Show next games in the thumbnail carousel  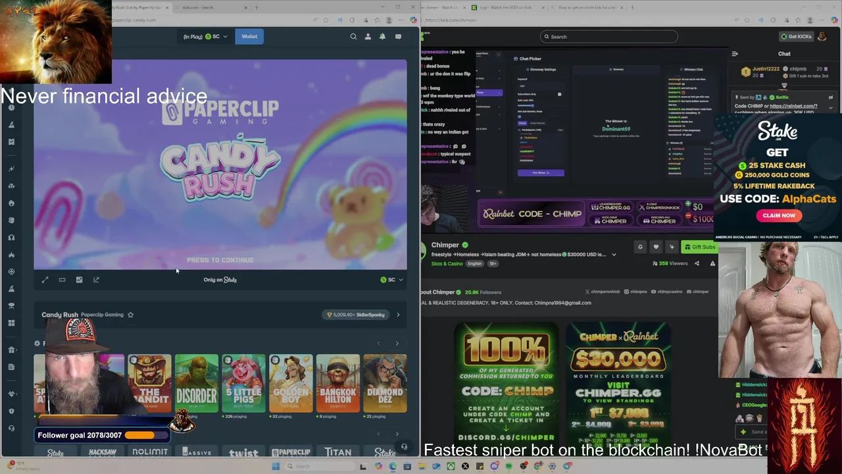tap(397, 343)
